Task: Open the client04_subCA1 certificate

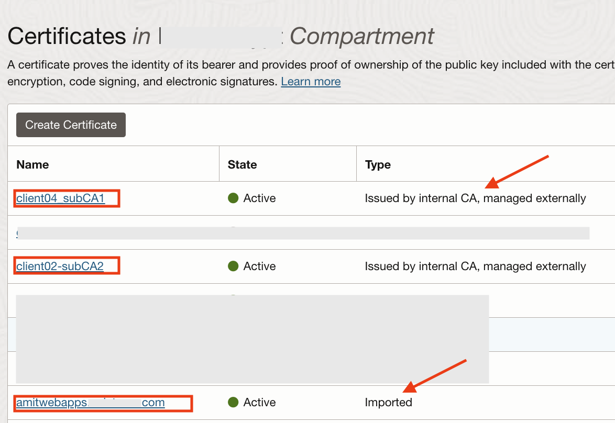Action: coord(61,198)
